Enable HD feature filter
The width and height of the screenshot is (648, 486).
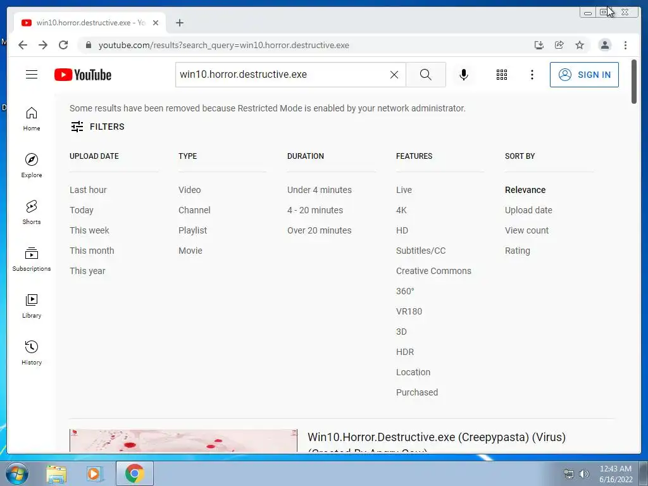(402, 230)
